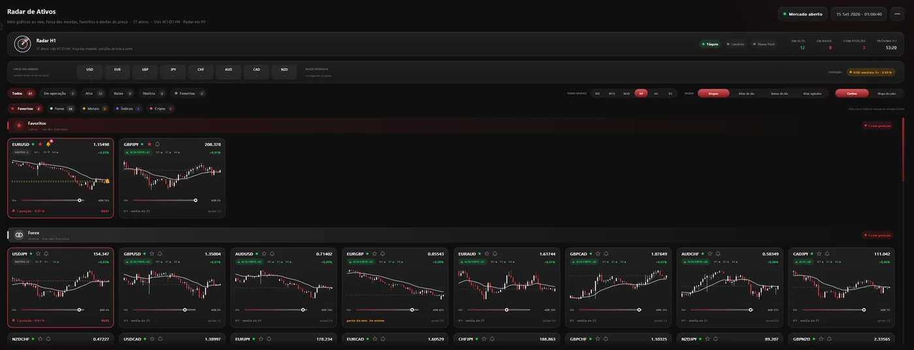Star the AUDUSD card as favorite

coord(262,254)
